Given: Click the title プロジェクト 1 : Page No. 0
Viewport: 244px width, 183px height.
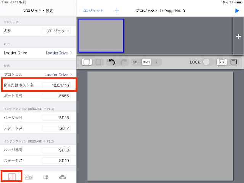Looking at the screenshot, I should point(160,11).
